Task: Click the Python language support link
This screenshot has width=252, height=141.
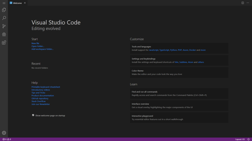Action: point(173,50)
